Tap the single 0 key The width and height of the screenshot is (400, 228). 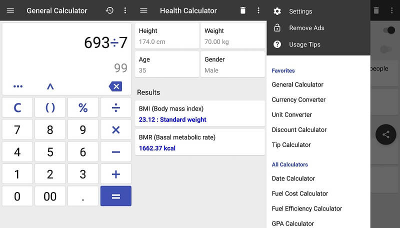tap(17, 196)
